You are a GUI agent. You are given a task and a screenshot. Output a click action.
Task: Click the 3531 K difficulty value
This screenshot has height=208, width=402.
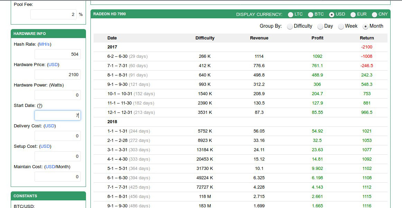pos(205,112)
